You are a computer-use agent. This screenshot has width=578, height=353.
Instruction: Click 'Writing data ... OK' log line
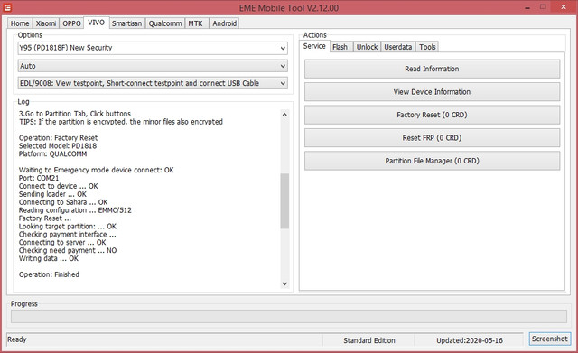[x=49, y=259]
